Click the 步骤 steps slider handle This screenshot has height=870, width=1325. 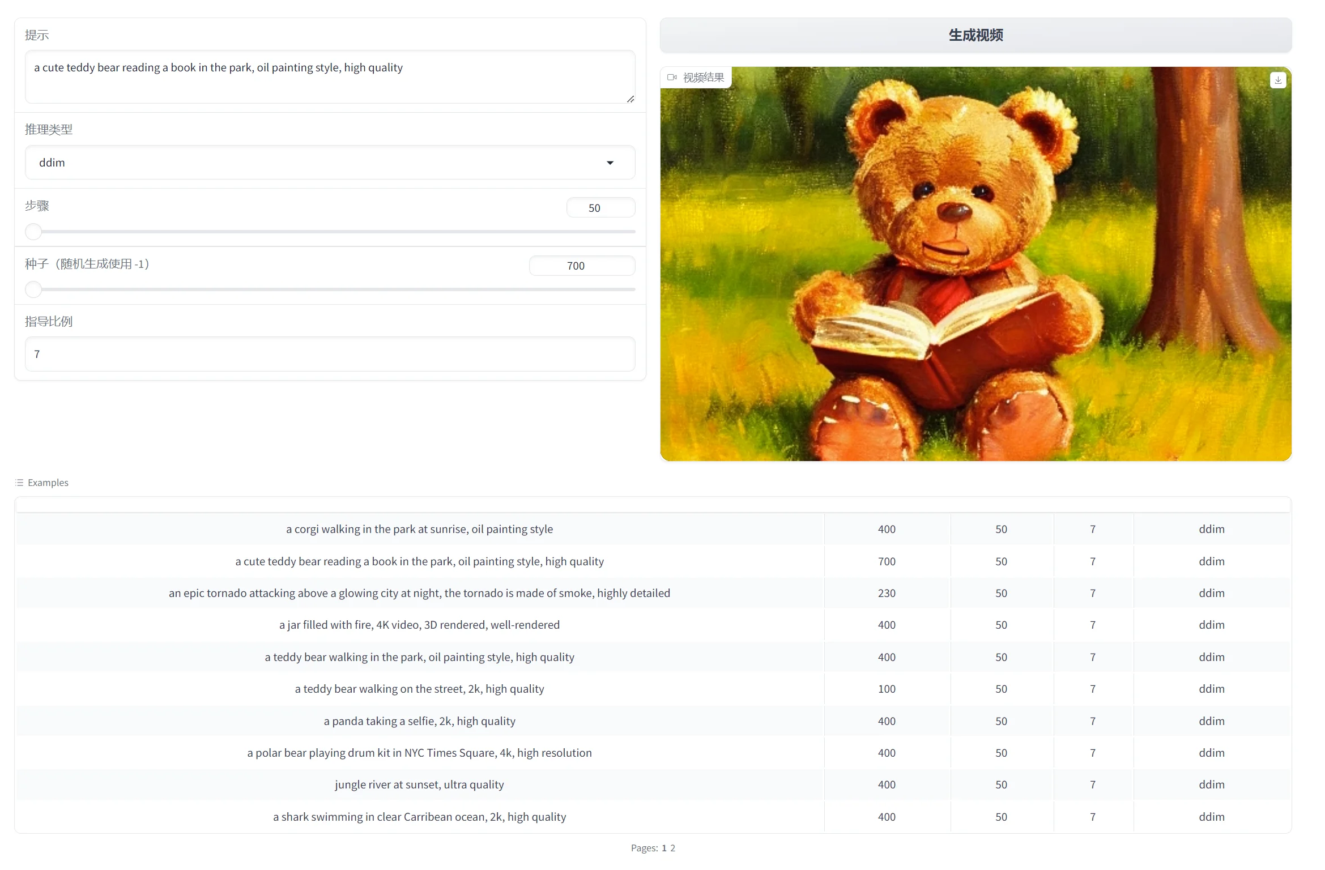[33, 232]
